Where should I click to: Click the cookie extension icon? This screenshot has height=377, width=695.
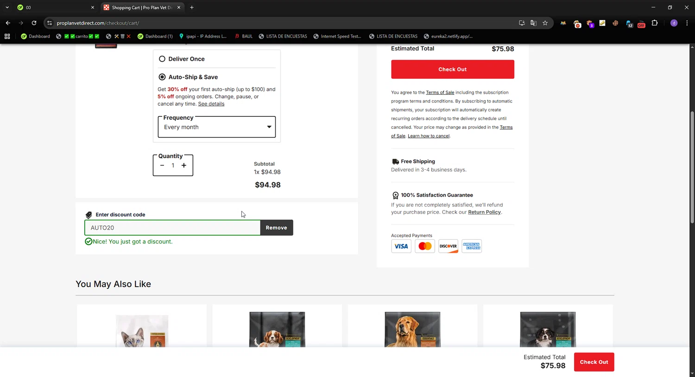(615, 23)
